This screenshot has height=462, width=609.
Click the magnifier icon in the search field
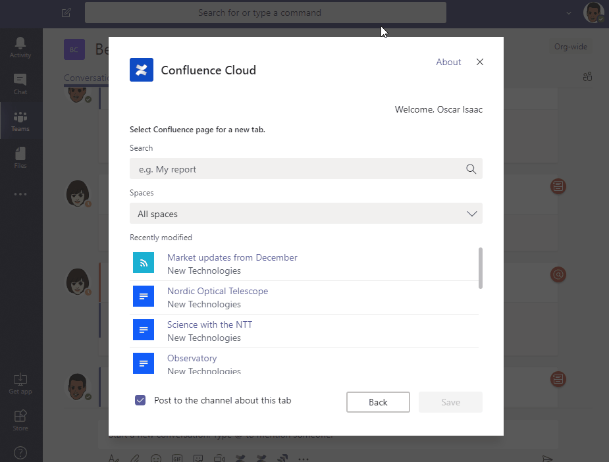coord(471,169)
